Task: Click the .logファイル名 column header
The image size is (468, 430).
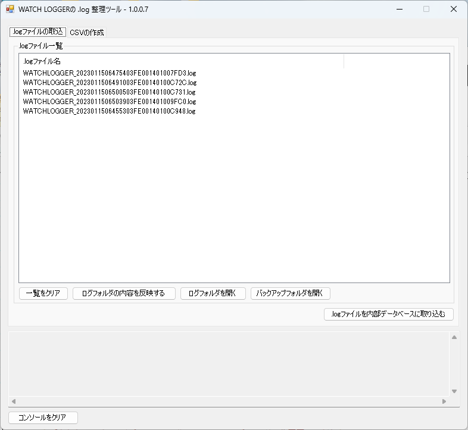Action: pos(181,61)
